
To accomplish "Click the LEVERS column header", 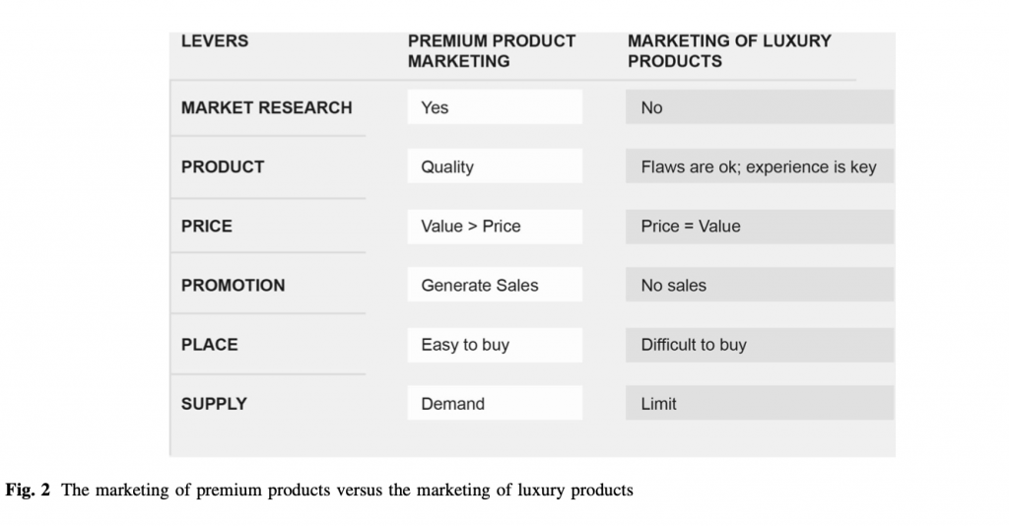I will 214,41.
